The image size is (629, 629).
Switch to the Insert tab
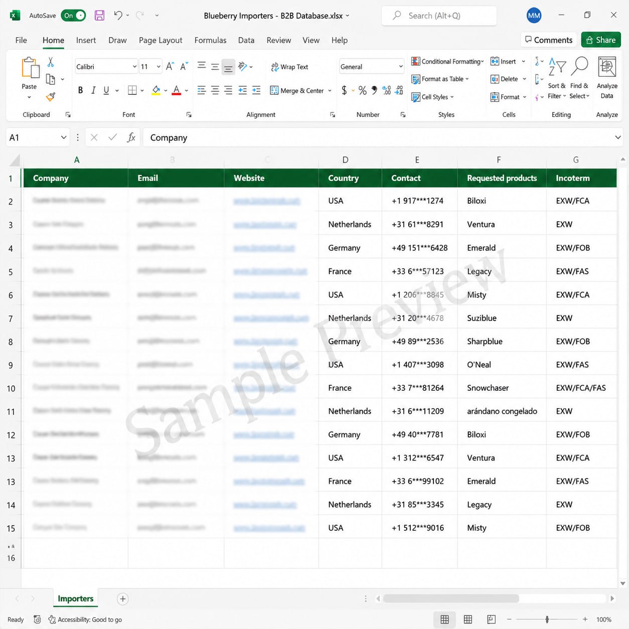pyautogui.click(x=86, y=40)
